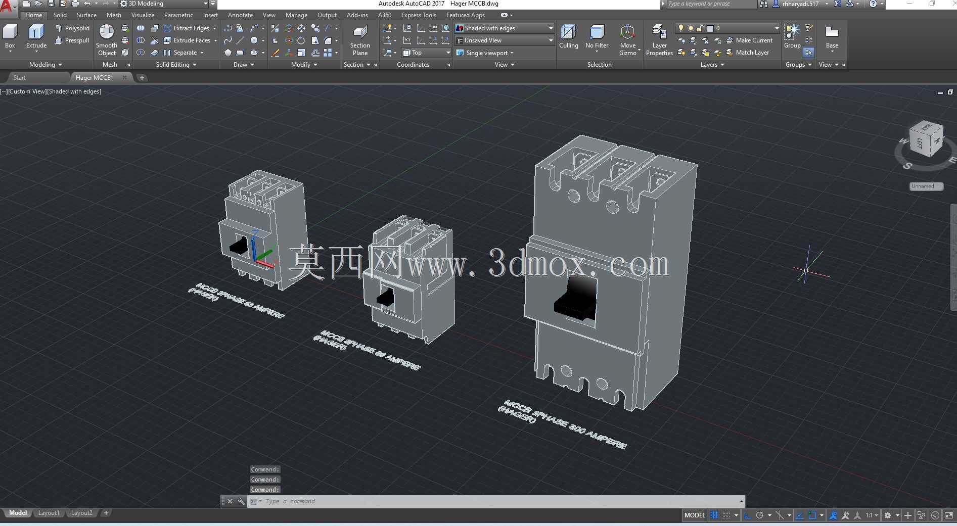Add a new drawing tab with plus button
This screenshot has width=957, height=526.
coord(142,78)
